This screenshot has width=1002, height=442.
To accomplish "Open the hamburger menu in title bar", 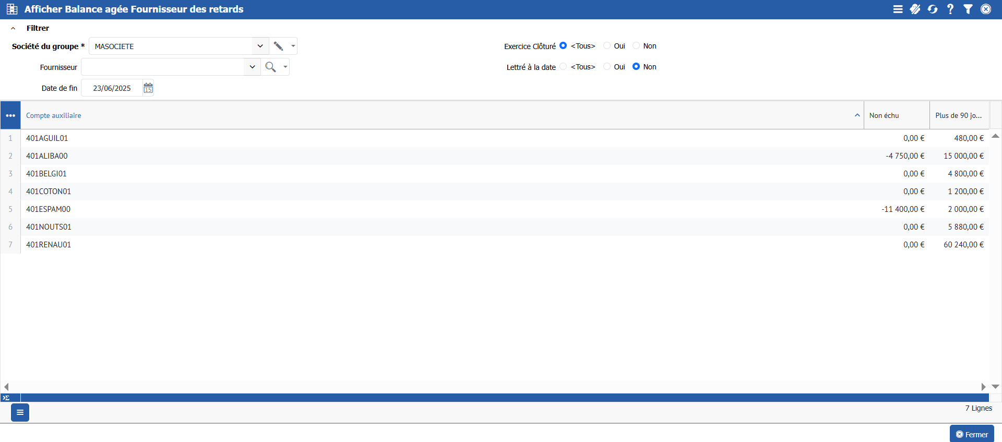I will [x=898, y=9].
